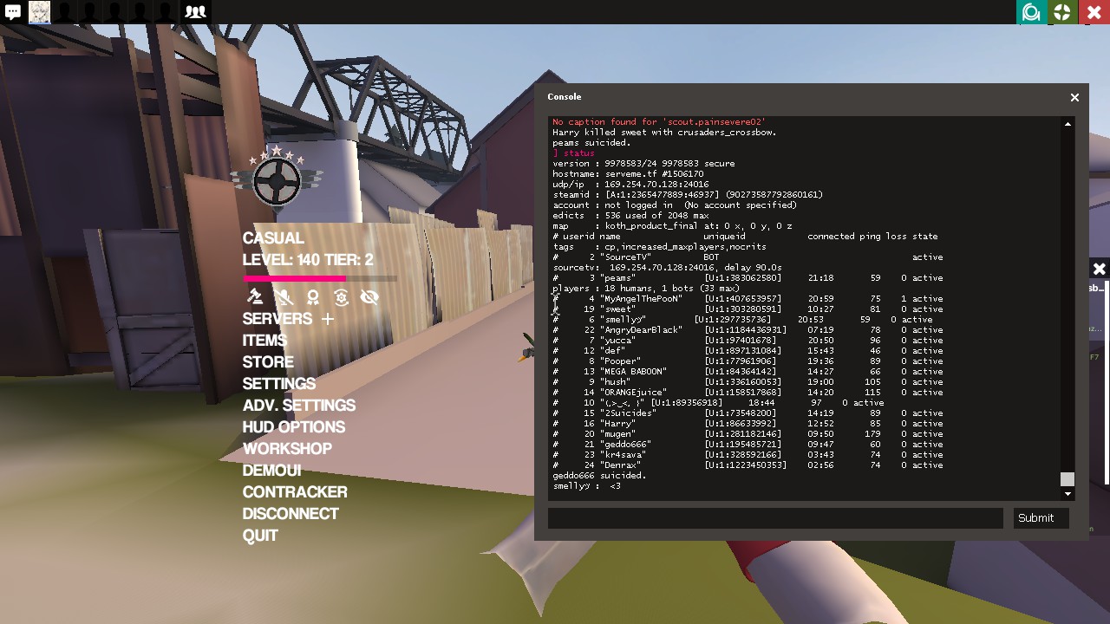Viewport: 1110px width, 624px height.
Task: Toggle the muted microphone icon
Action: coord(284,297)
